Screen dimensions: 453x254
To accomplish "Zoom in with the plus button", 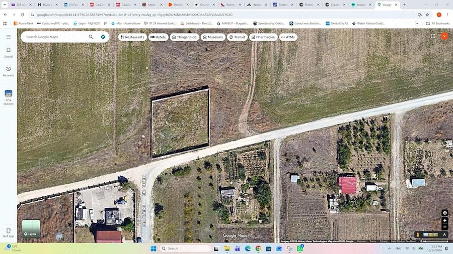I will pos(444,220).
